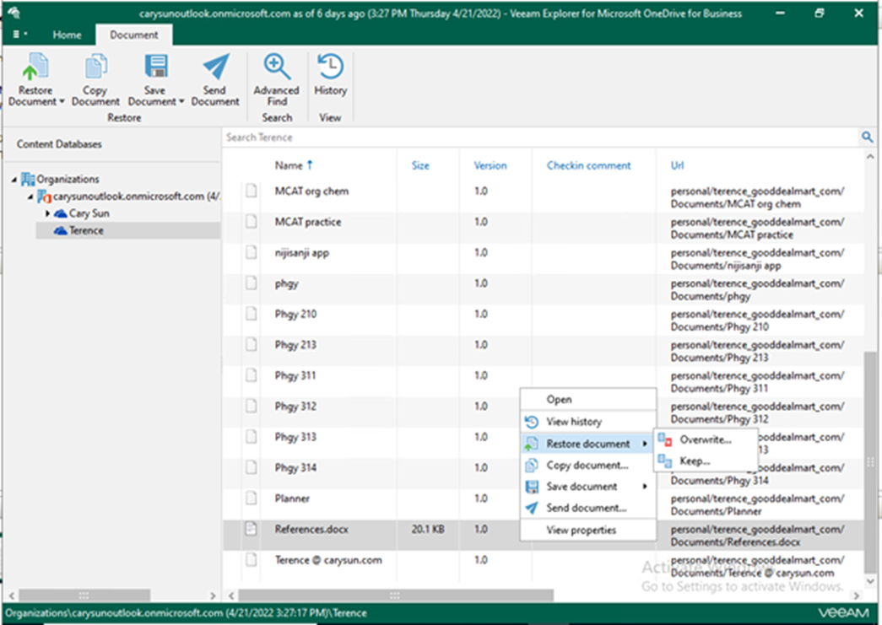Select the Phgy 311 row

[x=543, y=381]
